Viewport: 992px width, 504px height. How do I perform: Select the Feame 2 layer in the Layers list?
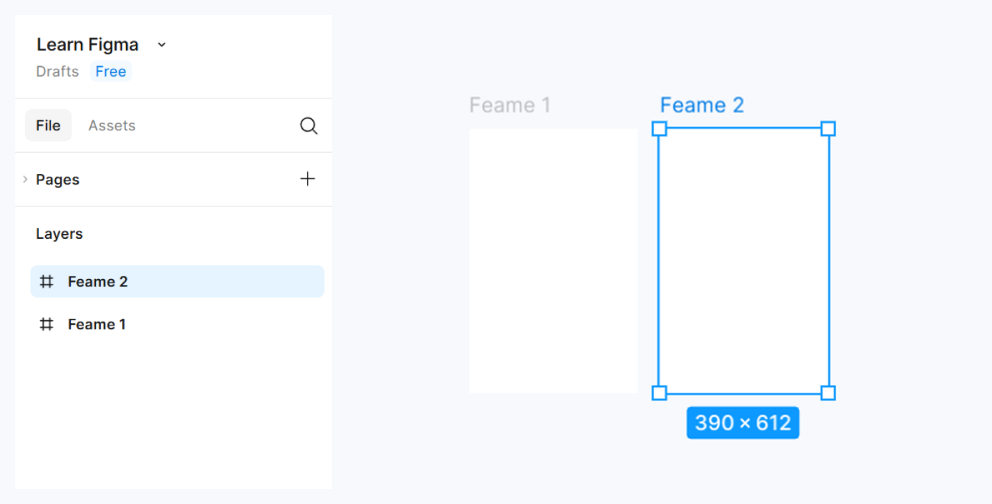point(98,281)
